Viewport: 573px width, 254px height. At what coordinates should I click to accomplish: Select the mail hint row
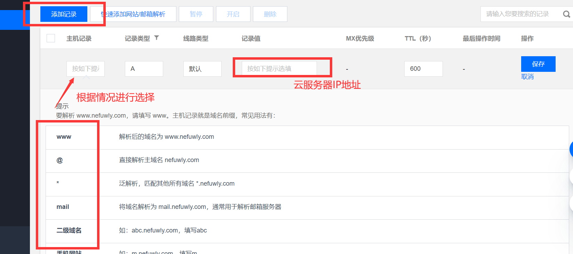(307, 208)
